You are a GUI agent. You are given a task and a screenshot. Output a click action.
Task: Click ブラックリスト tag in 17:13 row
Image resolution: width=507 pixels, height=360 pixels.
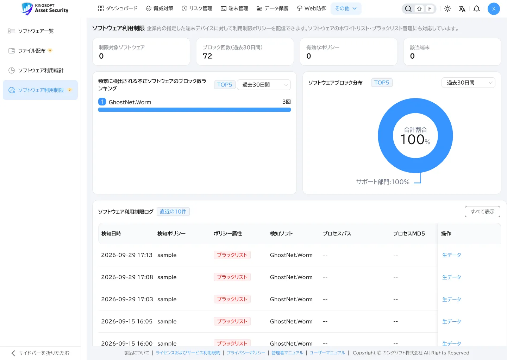click(232, 255)
